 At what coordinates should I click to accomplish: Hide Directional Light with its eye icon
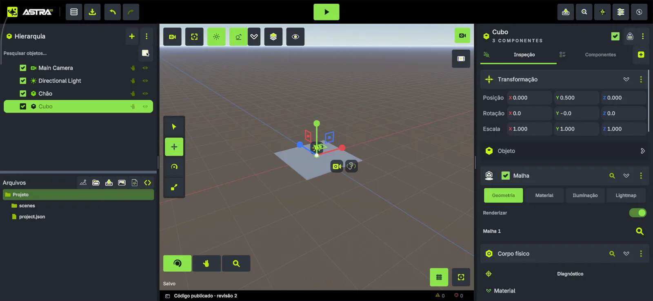[145, 81]
